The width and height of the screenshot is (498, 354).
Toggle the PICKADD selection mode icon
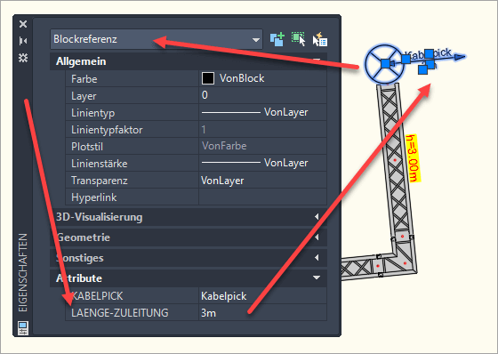click(277, 39)
